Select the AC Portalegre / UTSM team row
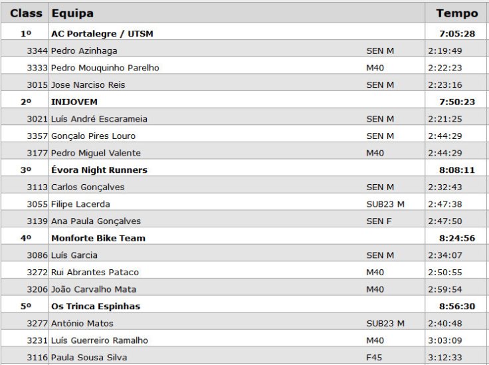This screenshot has height=365, width=489. point(102,33)
